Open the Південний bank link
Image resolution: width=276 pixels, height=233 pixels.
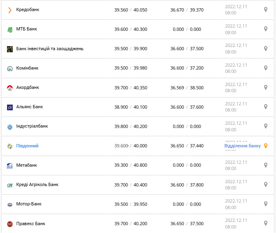coord(27,146)
